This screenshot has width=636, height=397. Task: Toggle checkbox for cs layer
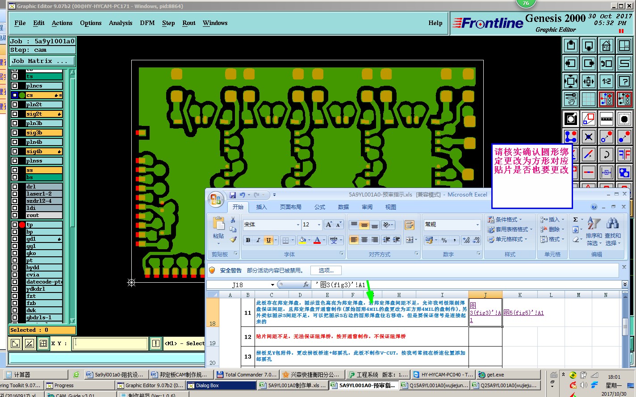click(15, 95)
